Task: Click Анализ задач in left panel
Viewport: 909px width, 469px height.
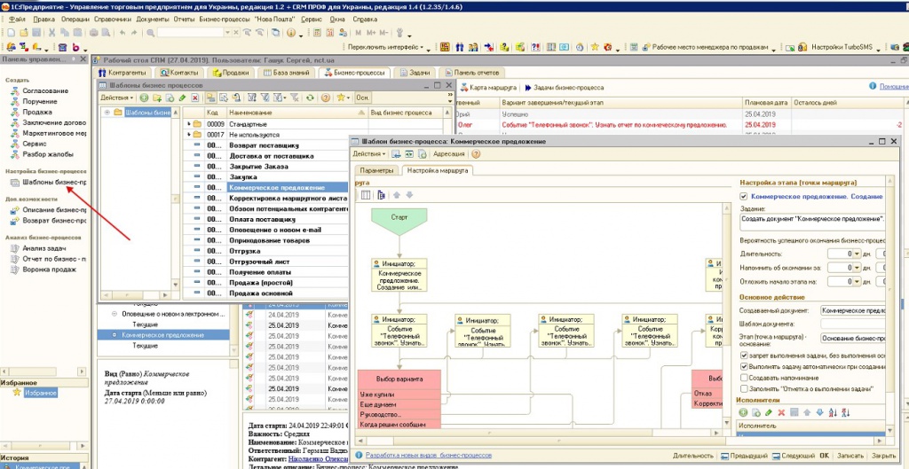Action: click(44, 248)
